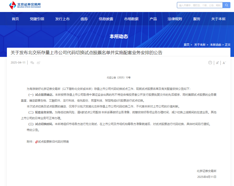Select 首页 in the navigation bar
This screenshot has height=186, width=234.
(15, 19)
